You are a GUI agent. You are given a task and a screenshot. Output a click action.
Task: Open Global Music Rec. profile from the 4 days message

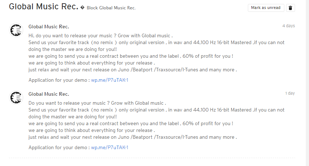49,27
